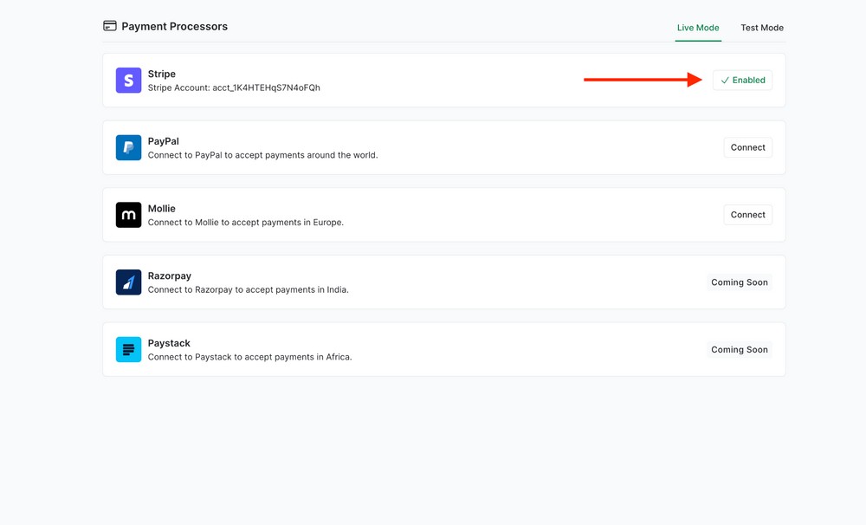Viewport: 866px width, 525px height.
Task: Select the Mollie logo icon
Action: coord(128,215)
